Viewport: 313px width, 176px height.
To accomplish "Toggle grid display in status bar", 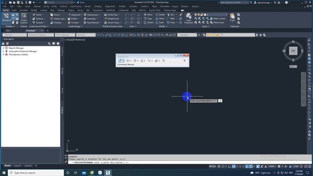I will [x=219, y=166].
